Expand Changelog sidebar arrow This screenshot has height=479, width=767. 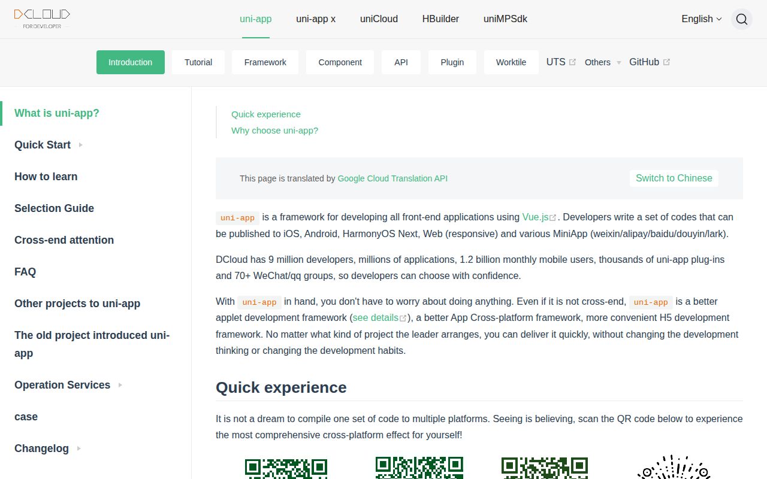tap(78, 448)
